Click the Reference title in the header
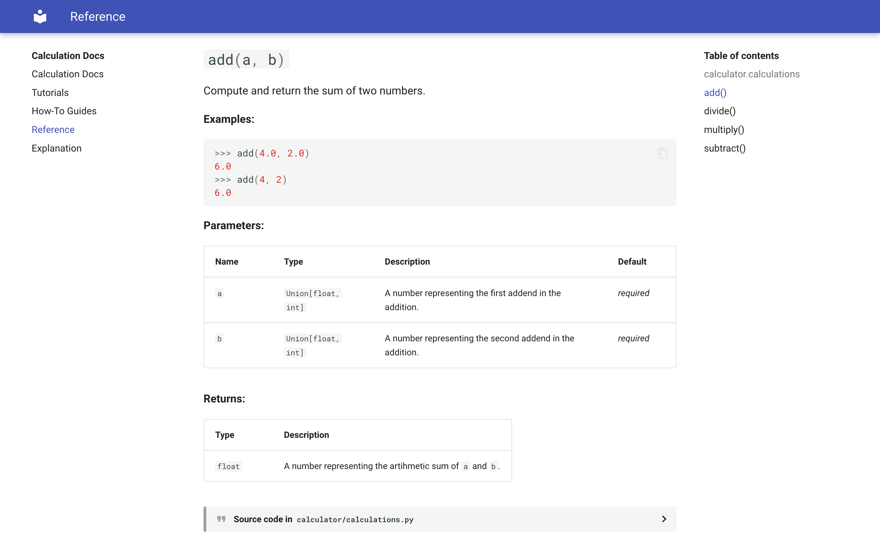Viewport: 880px width, 550px height. point(97,16)
